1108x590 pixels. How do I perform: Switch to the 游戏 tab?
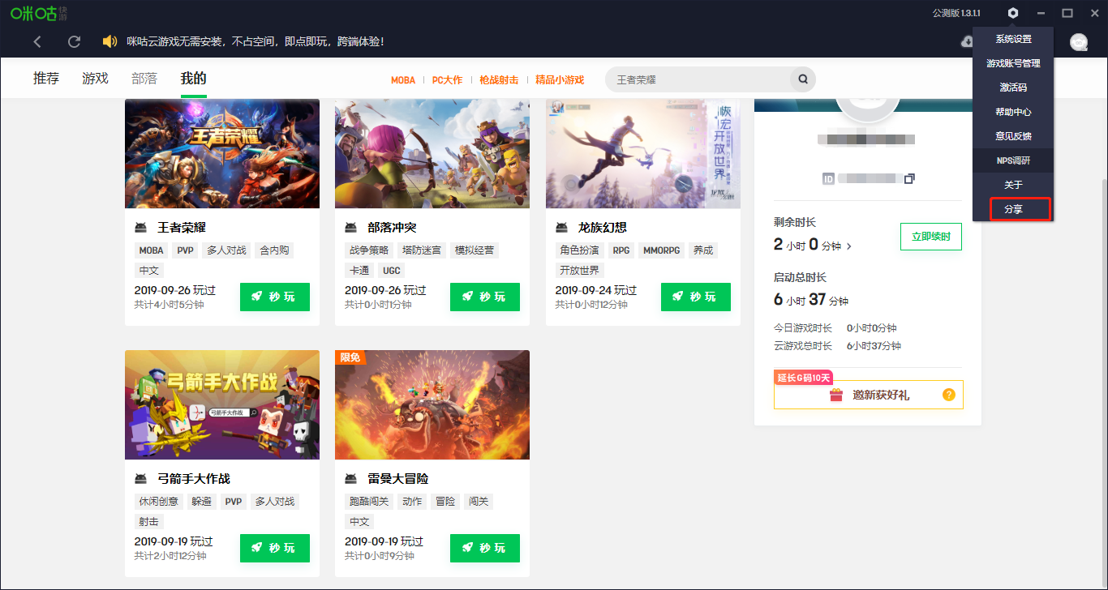coord(95,79)
